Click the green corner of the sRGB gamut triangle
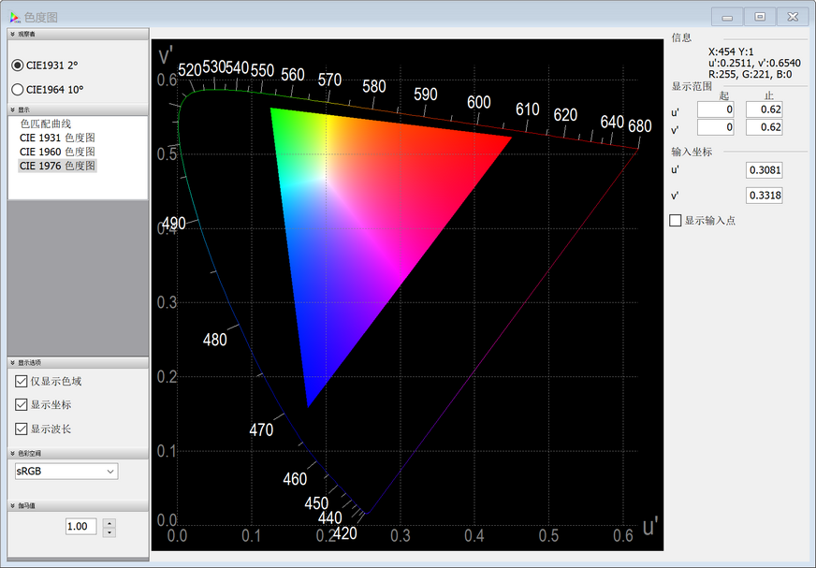The image size is (816, 568). [272, 110]
